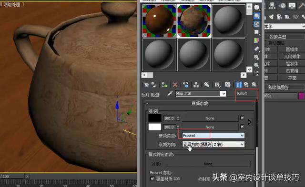Collapse the 衰减参数 rollout
This screenshot has height=187, width=305.
coord(200,103)
